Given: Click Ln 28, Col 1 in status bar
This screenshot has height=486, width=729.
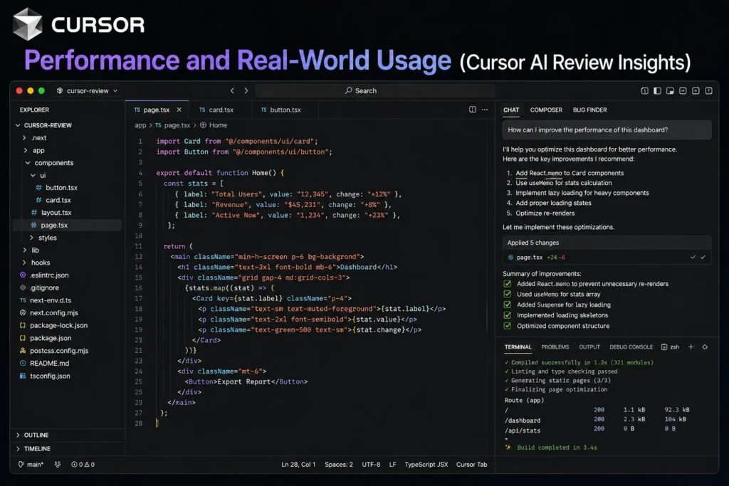Looking at the screenshot, I should 298,464.
